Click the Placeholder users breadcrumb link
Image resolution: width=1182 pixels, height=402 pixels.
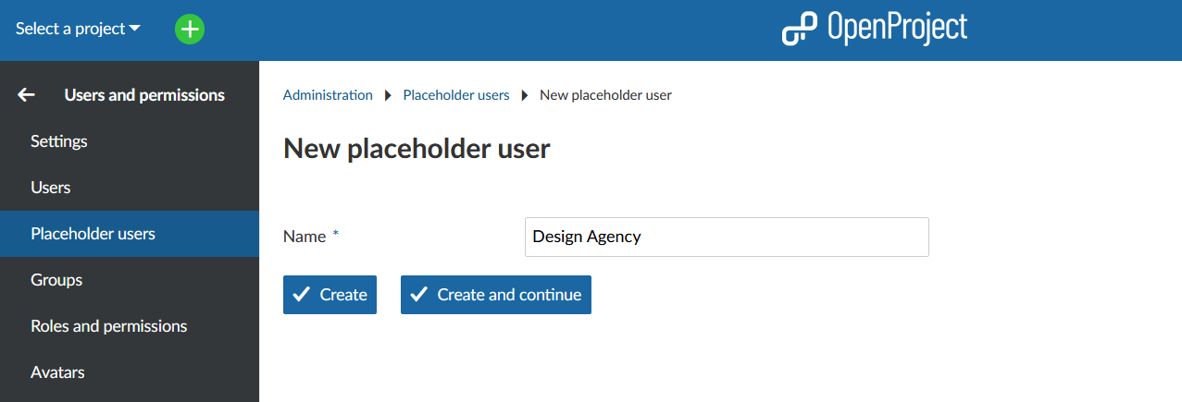(456, 95)
